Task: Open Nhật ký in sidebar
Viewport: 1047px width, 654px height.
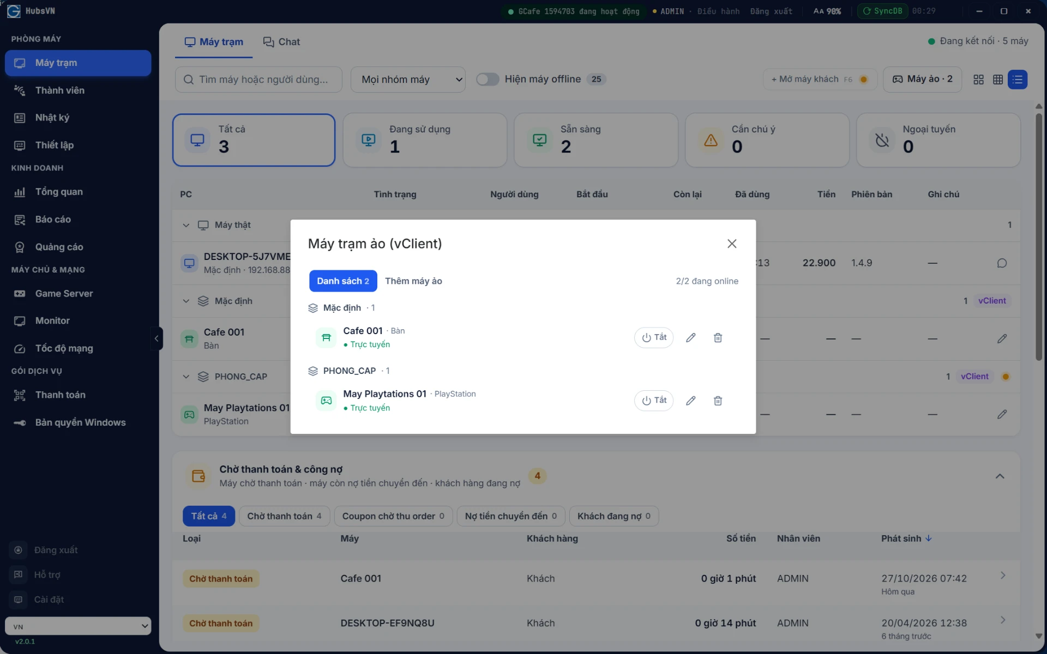Action: [78, 118]
